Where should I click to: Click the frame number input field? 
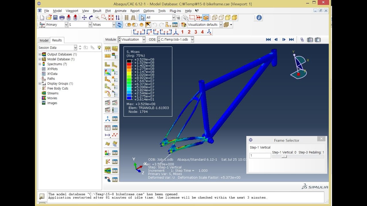point(260,156)
